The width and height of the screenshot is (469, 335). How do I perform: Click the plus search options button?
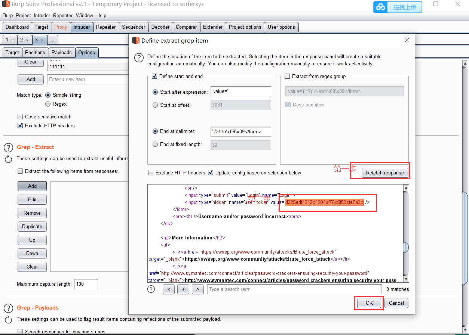(x=183, y=289)
